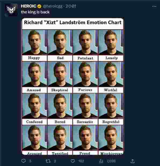
Task: Open the HEROIC display name link
Action: pyautogui.click(x=28, y=6)
